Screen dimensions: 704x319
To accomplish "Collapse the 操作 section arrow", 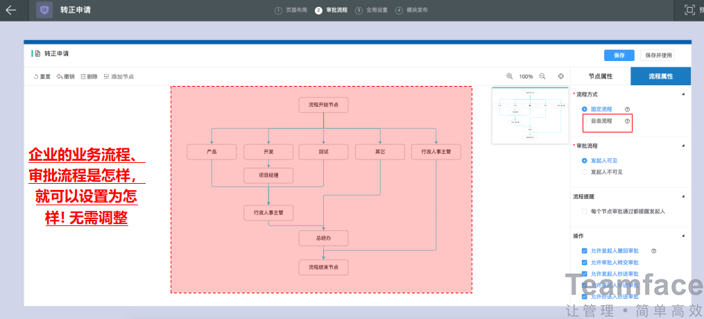I will click(683, 236).
